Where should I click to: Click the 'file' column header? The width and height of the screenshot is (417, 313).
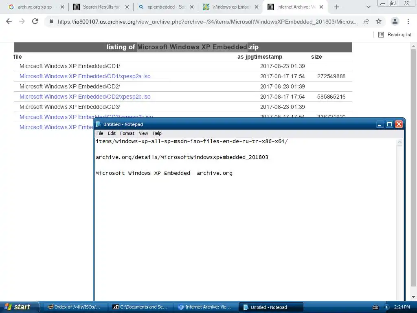click(x=18, y=57)
